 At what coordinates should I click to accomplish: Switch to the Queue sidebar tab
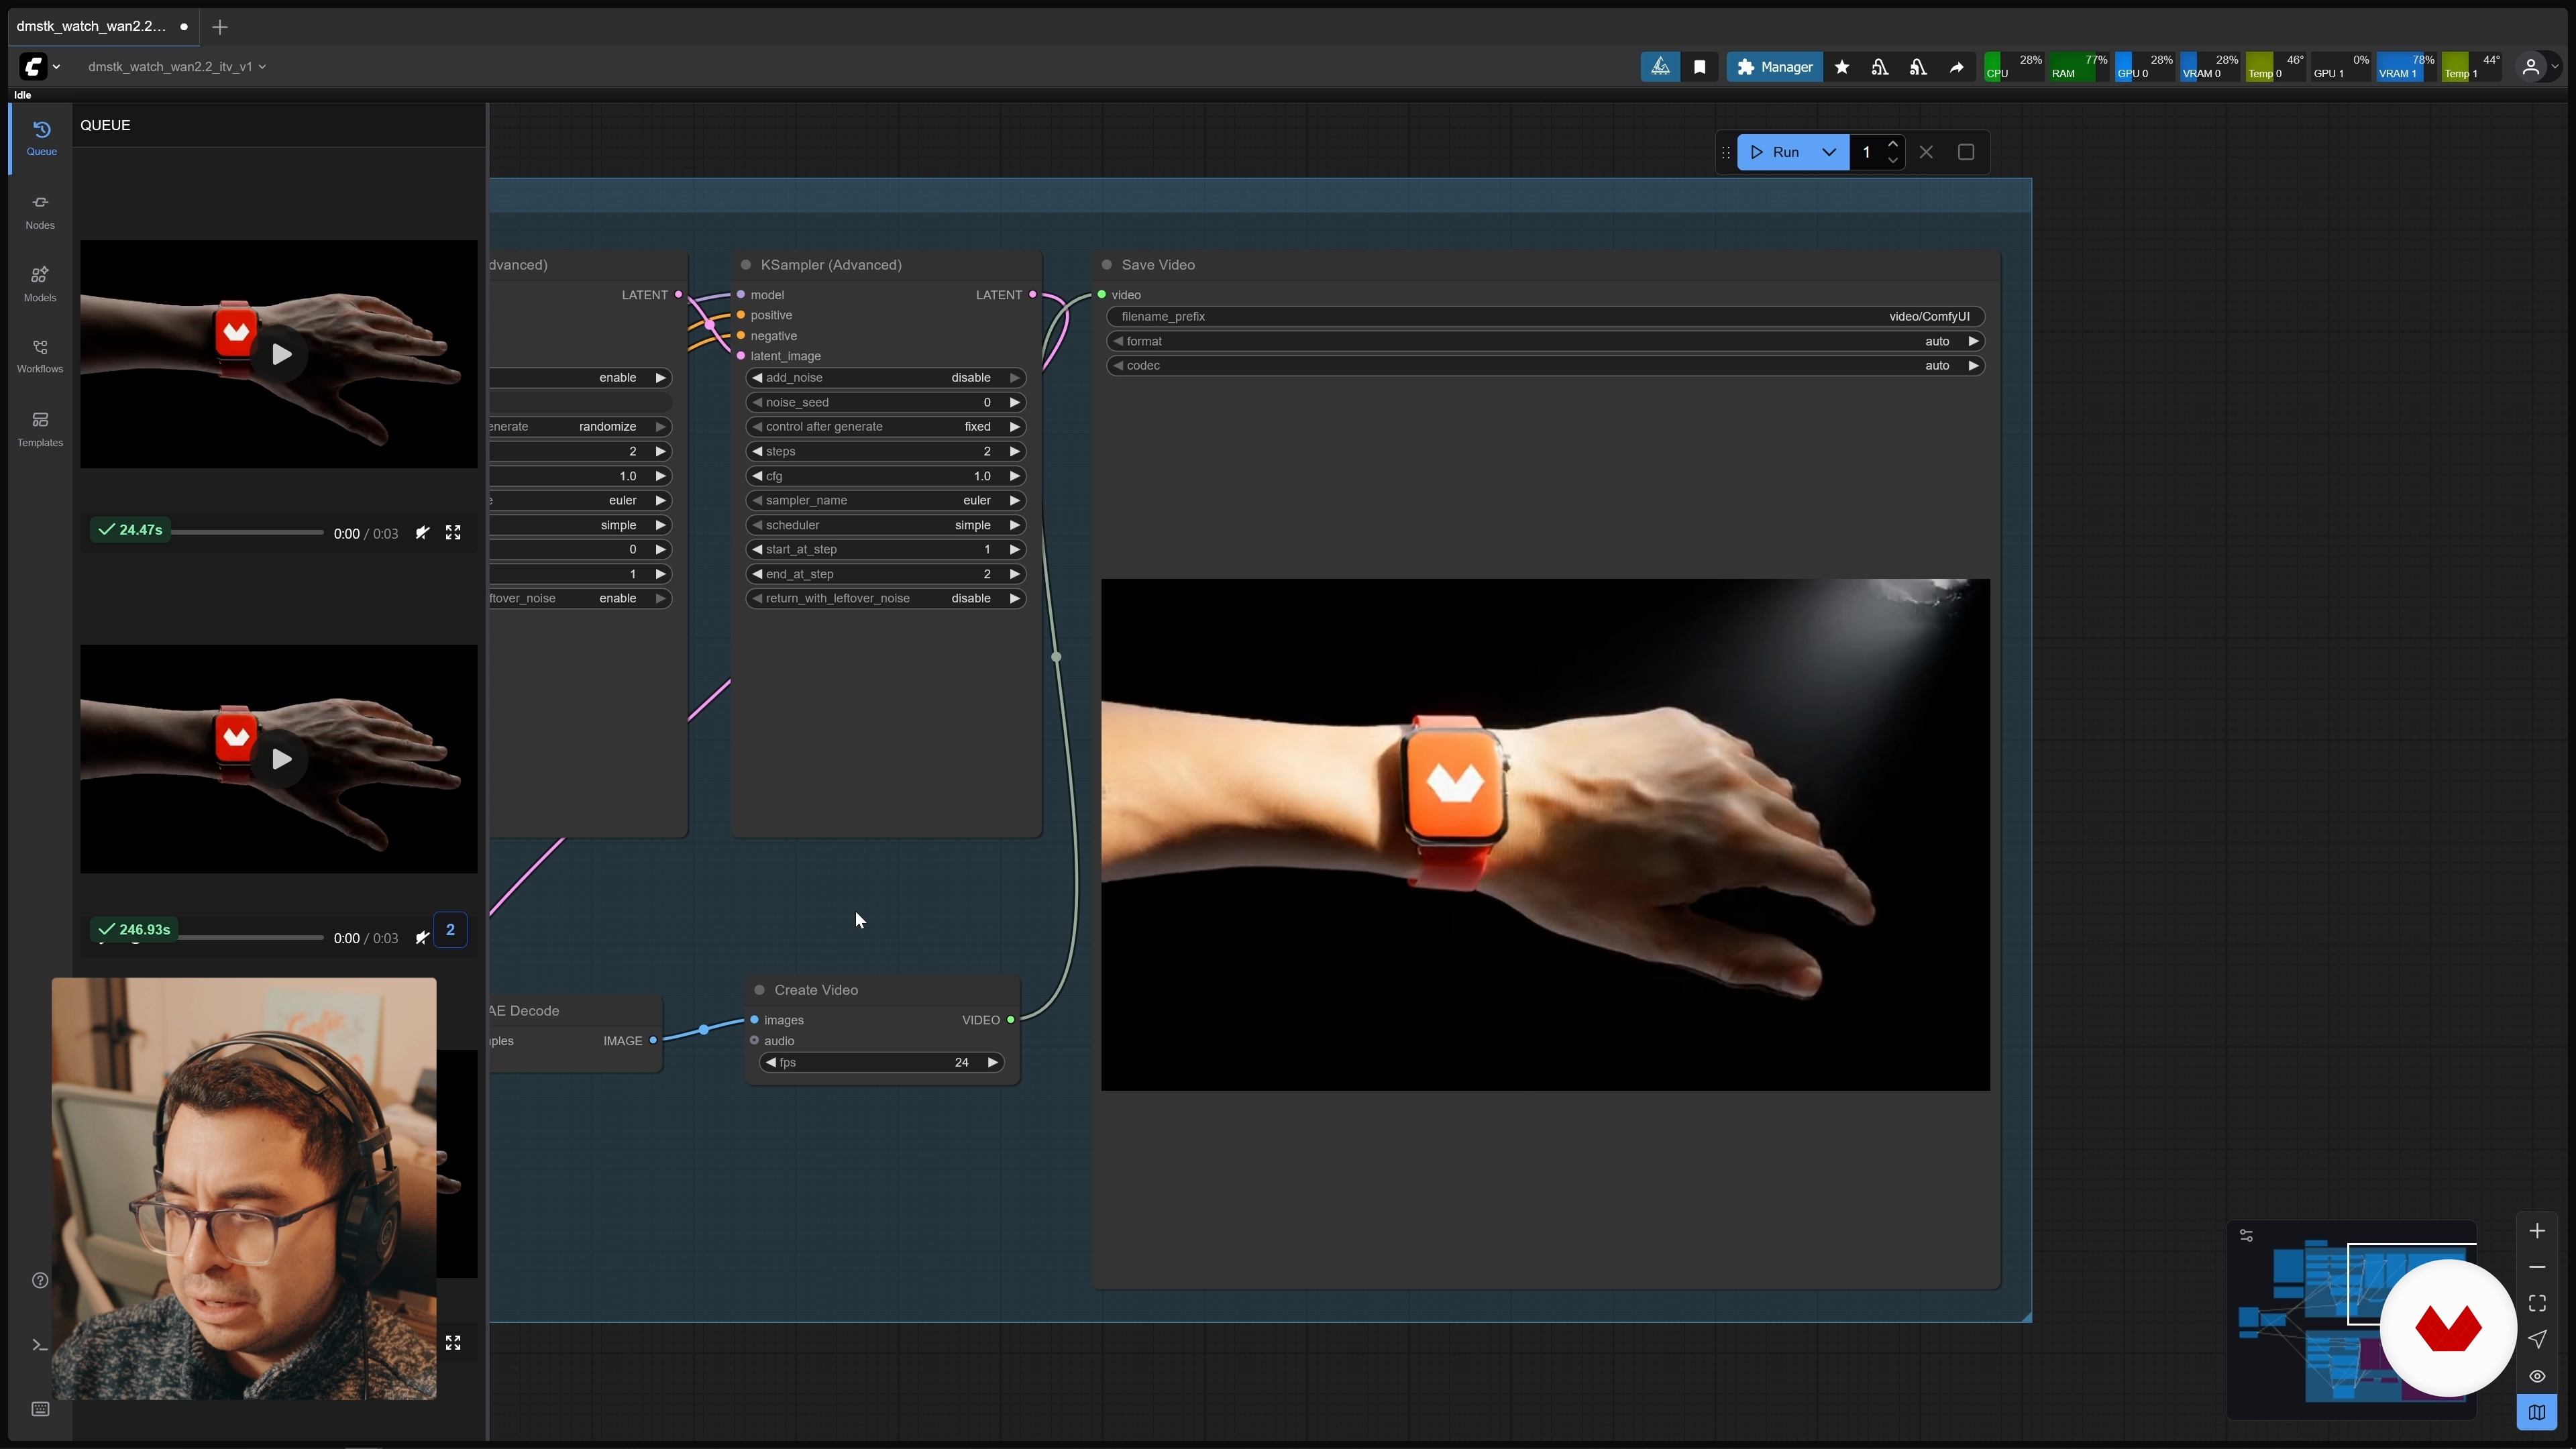point(41,138)
